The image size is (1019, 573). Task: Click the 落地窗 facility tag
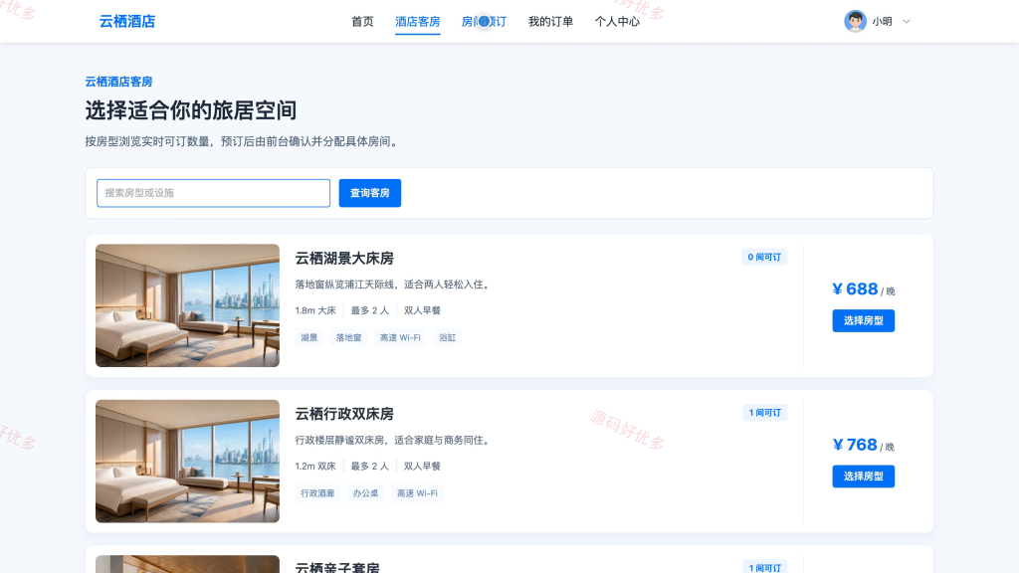348,338
